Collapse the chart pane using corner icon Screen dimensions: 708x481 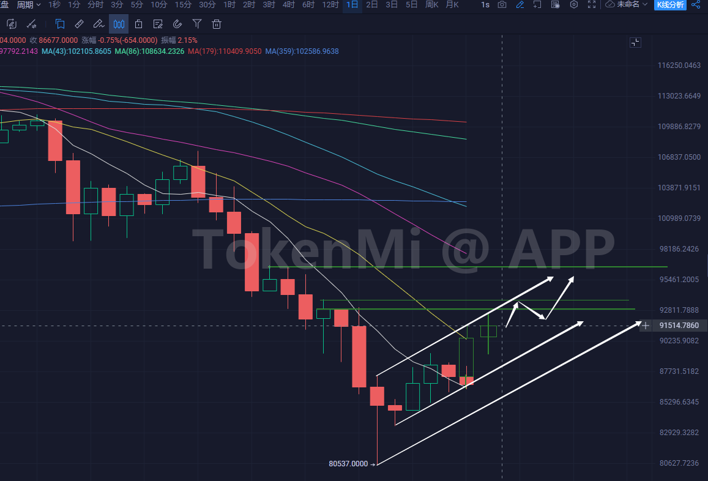point(635,42)
